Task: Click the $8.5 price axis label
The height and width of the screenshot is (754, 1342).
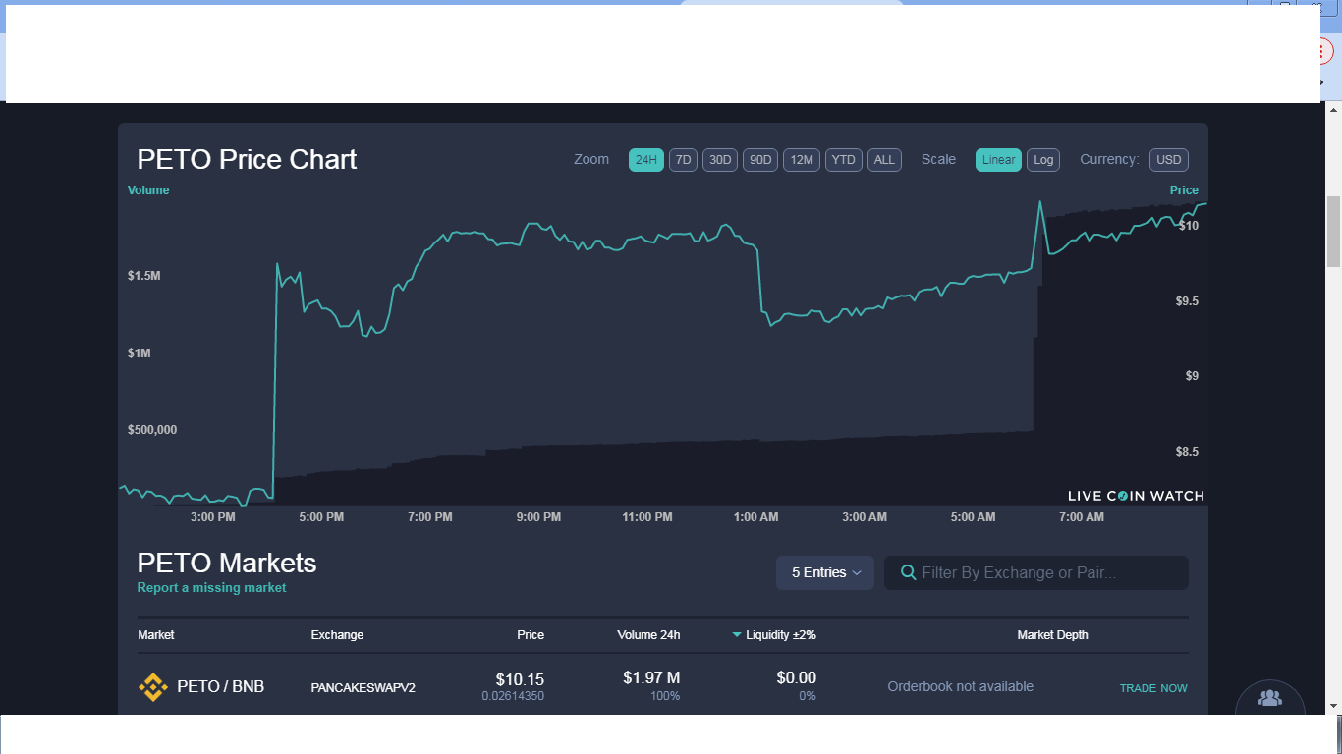Action: click(1187, 453)
